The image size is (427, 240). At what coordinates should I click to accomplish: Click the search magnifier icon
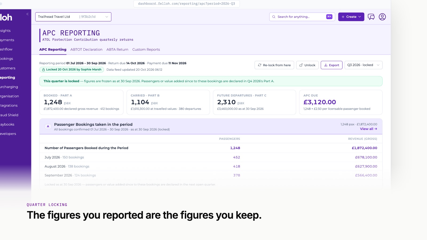(274, 17)
